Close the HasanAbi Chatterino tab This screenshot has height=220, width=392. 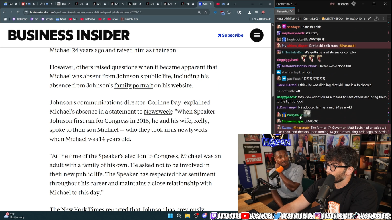coord(291,11)
